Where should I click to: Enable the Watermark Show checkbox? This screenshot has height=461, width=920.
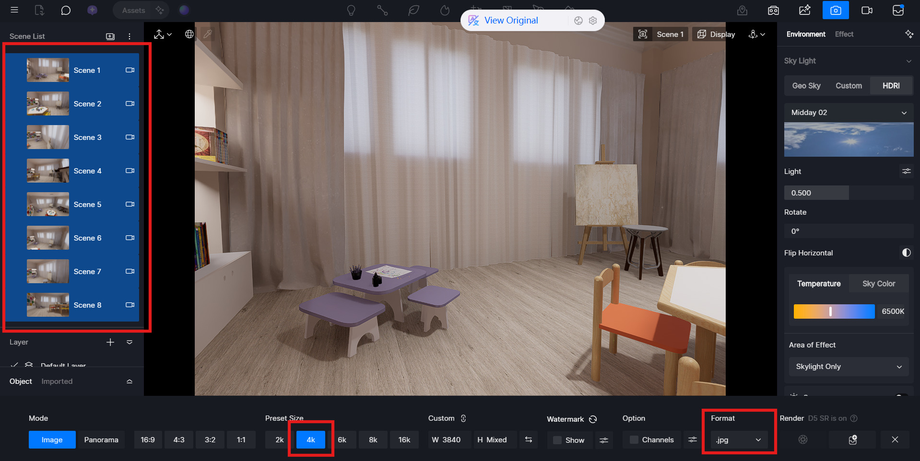(x=557, y=440)
